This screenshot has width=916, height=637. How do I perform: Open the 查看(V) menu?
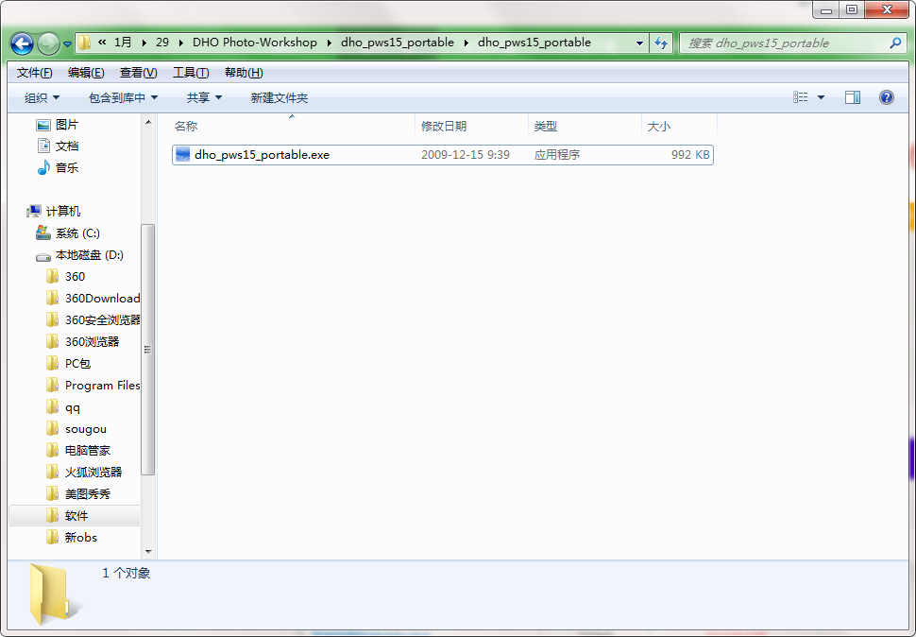tap(139, 73)
